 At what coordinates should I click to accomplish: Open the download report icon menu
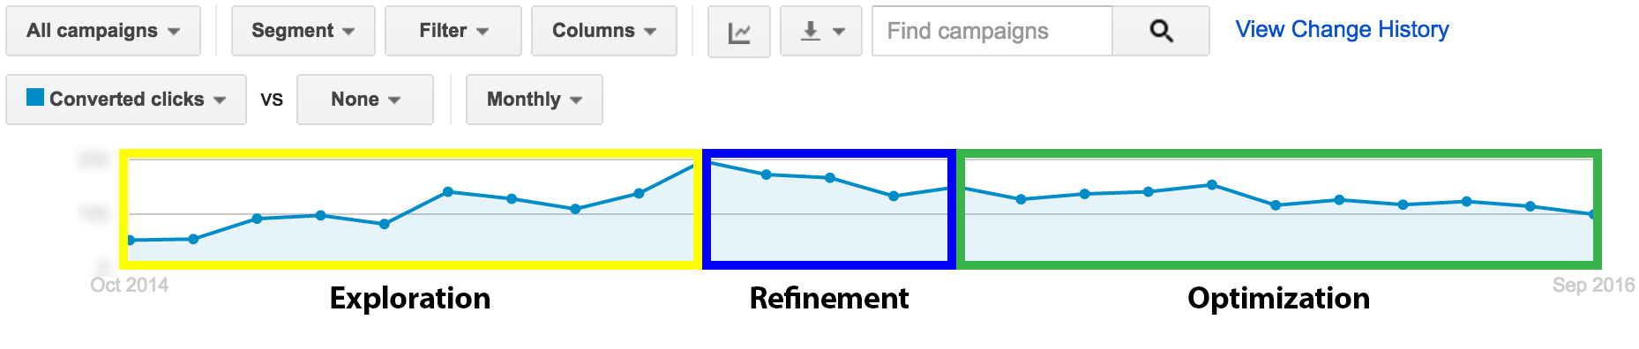(x=821, y=31)
